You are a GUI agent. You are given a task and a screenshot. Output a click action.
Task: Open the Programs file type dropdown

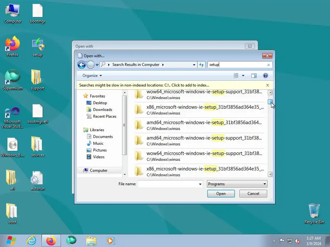click(x=237, y=184)
